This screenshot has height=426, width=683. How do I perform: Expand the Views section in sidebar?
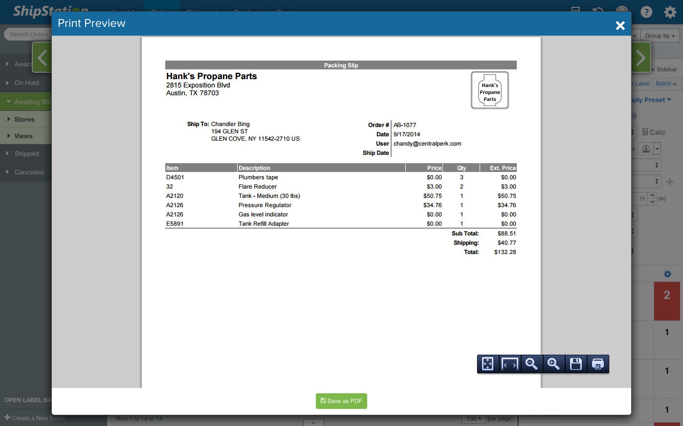click(x=23, y=136)
